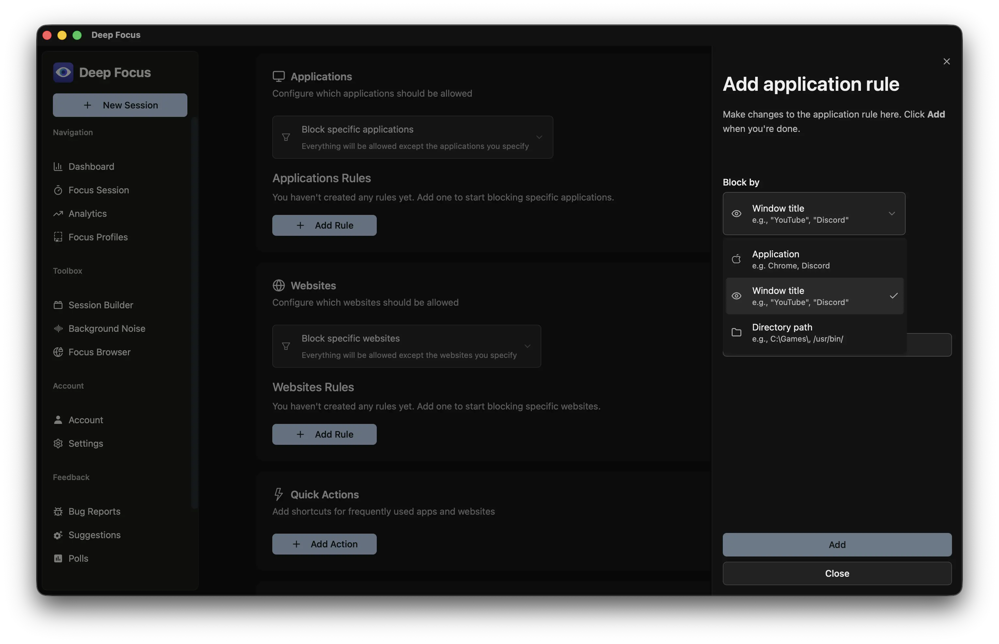Screen dimensions: 999x644
Task: Click the Apple icon beside Application option
Action: 736,259
